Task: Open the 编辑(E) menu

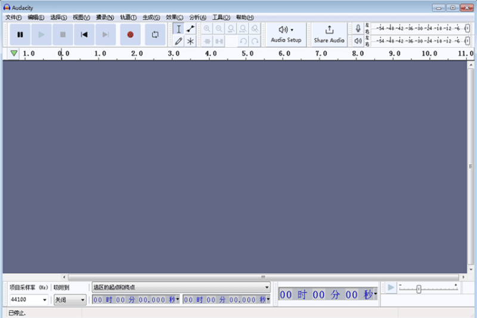Action: [36, 17]
